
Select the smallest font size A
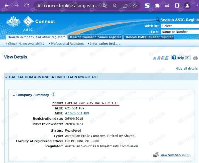coord(154,58)
